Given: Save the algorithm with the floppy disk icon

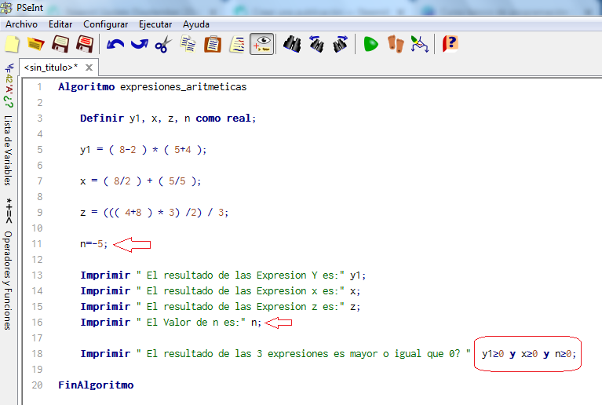Looking at the screenshot, I should [60, 44].
